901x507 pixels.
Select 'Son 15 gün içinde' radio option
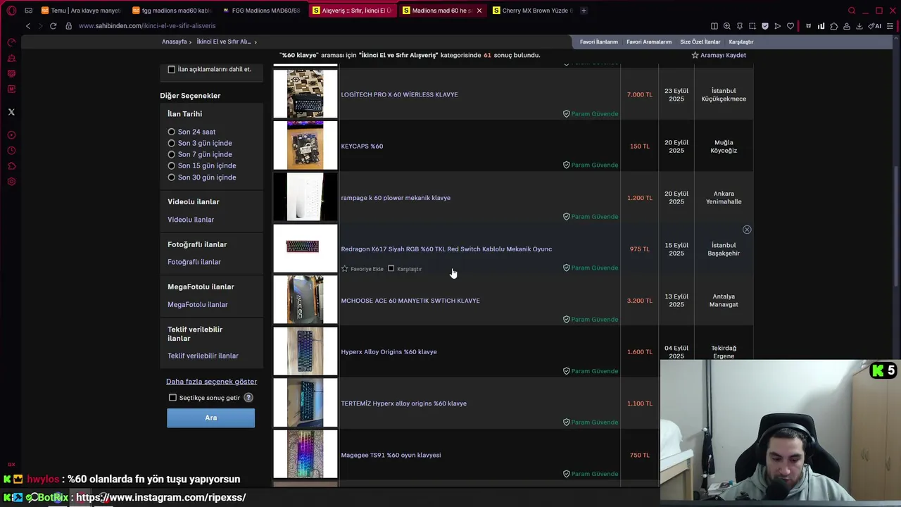(172, 165)
